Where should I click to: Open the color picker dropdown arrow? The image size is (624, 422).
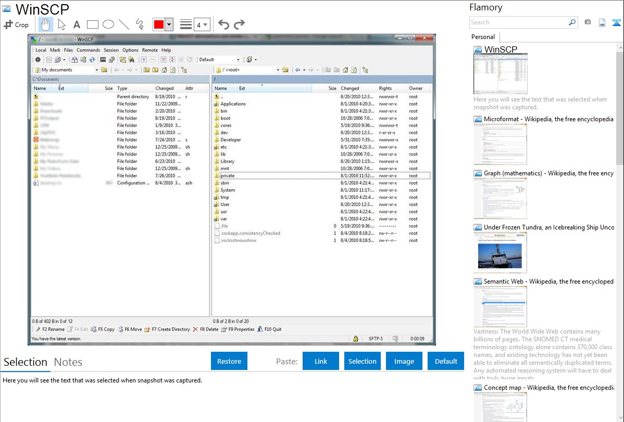[x=169, y=24]
